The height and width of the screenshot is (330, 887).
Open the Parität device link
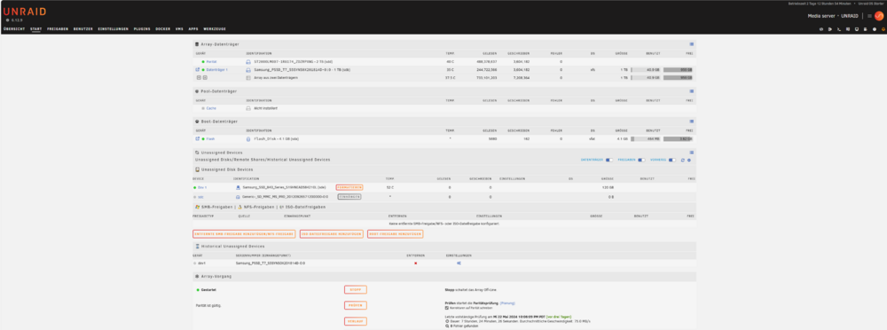(211, 61)
